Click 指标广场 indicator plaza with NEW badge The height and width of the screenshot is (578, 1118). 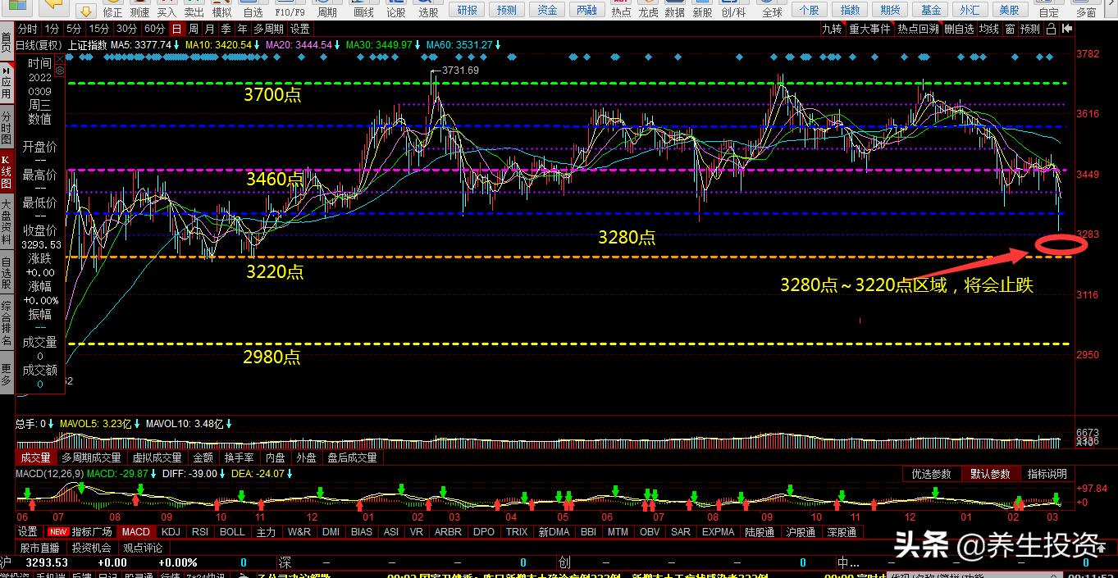tap(81, 531)
